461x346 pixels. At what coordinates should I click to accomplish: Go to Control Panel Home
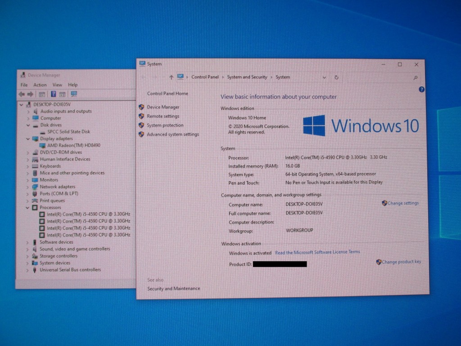point(167,94)
